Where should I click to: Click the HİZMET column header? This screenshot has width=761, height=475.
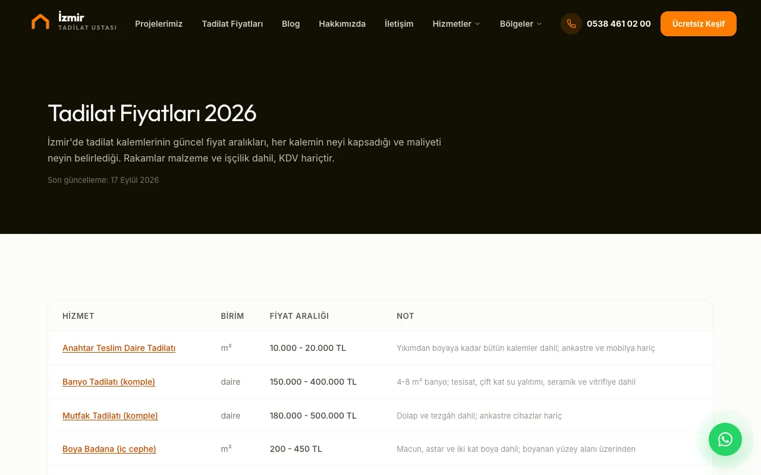(x=78, y=316)
